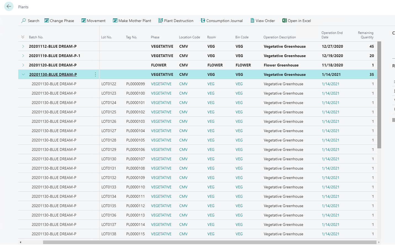Screen dimensions: 395x246
Task: Click the 1/14/2021 date for LOT0125
Action: tap(330, 112)
